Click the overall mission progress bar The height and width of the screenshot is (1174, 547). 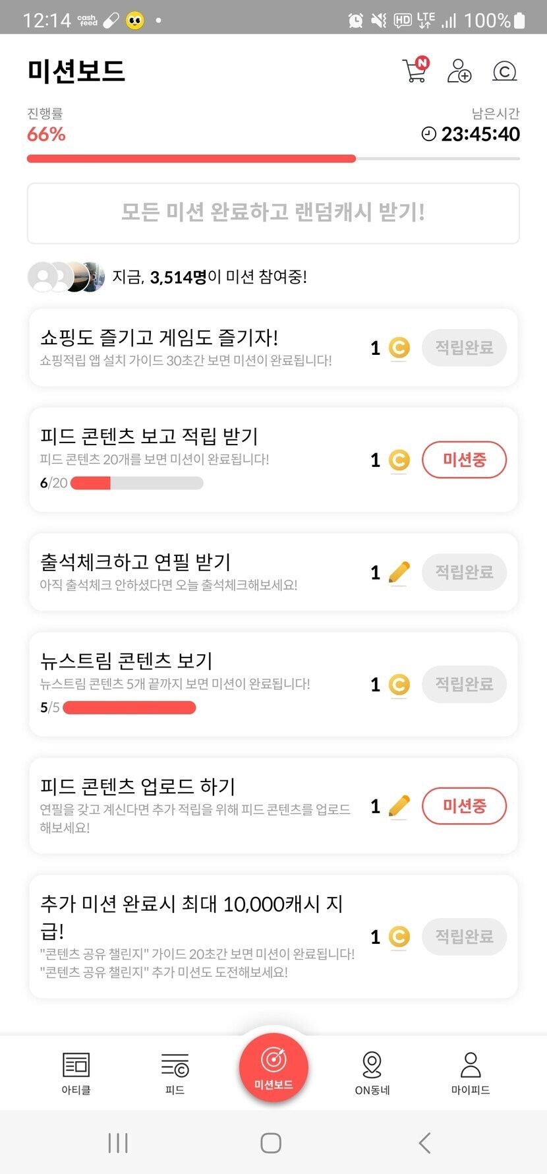(x=273, y=158)
